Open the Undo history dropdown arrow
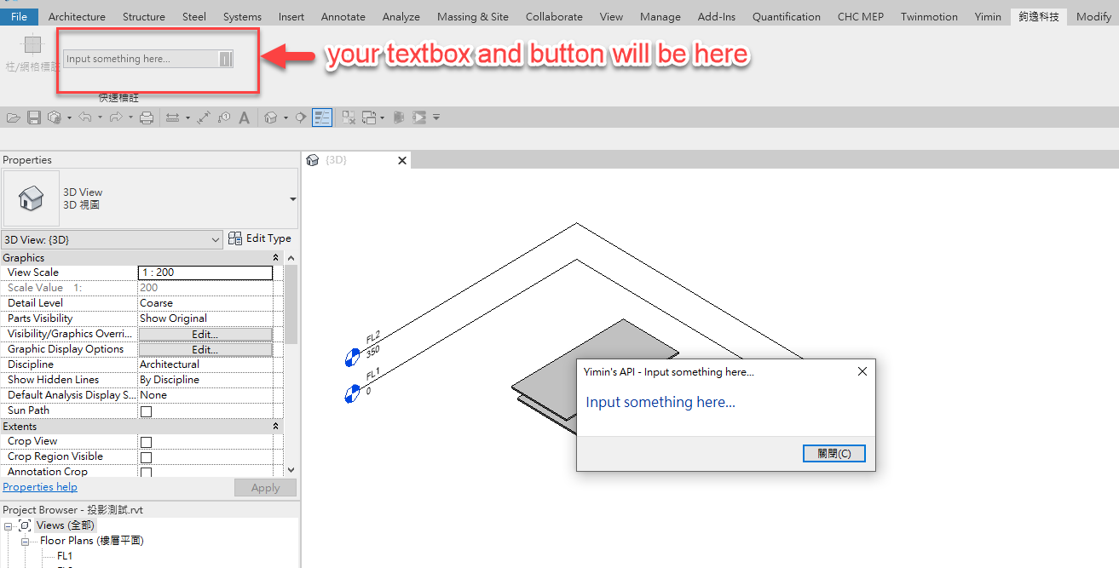1119x568 pixels. [x=100, y=118]
